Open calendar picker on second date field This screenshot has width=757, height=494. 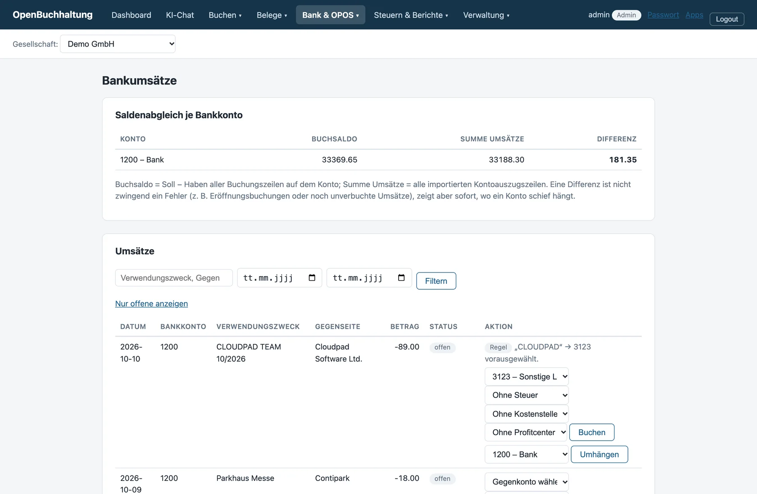click(x=401, y=277)
